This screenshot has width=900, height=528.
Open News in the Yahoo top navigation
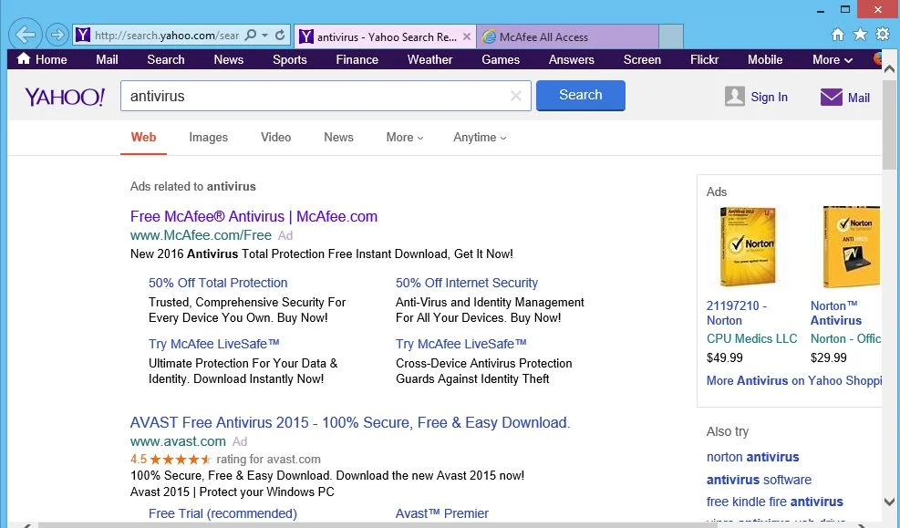(229, 59)
